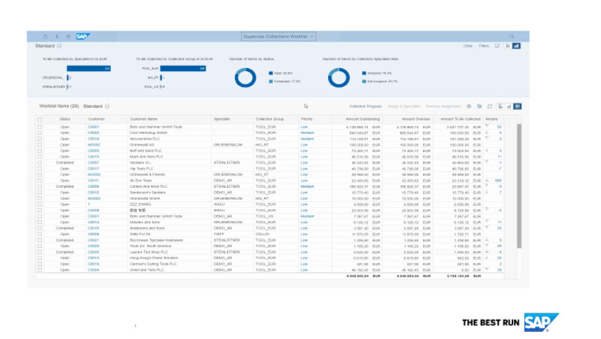Open the Filters dialog button
This screenshot has width=601, height=339.
click(484, 46)
